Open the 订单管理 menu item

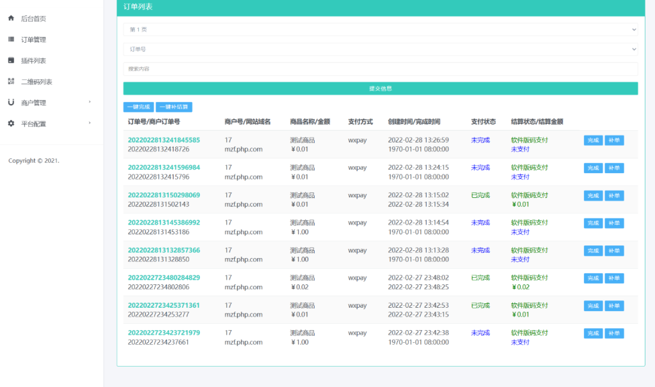pyautogui.click(x=33, y=40)
